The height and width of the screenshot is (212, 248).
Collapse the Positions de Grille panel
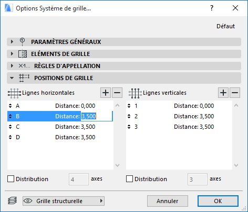point(12,78)
